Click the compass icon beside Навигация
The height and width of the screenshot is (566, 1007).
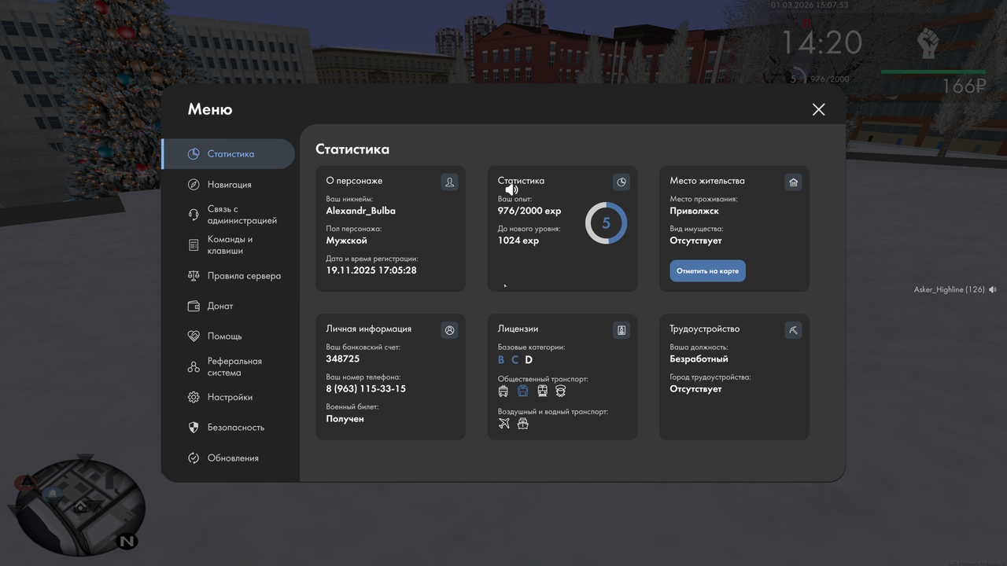(x=194, y=185)
